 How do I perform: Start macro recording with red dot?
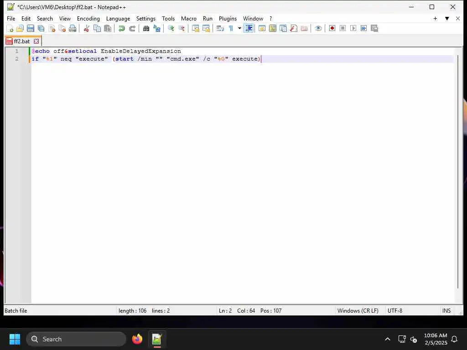332,28
